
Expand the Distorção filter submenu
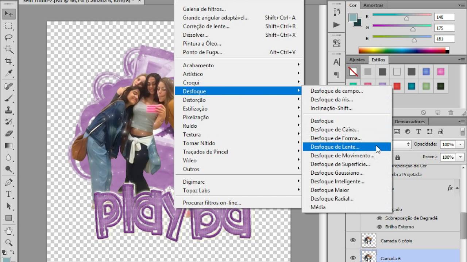(x=239, y=100)
